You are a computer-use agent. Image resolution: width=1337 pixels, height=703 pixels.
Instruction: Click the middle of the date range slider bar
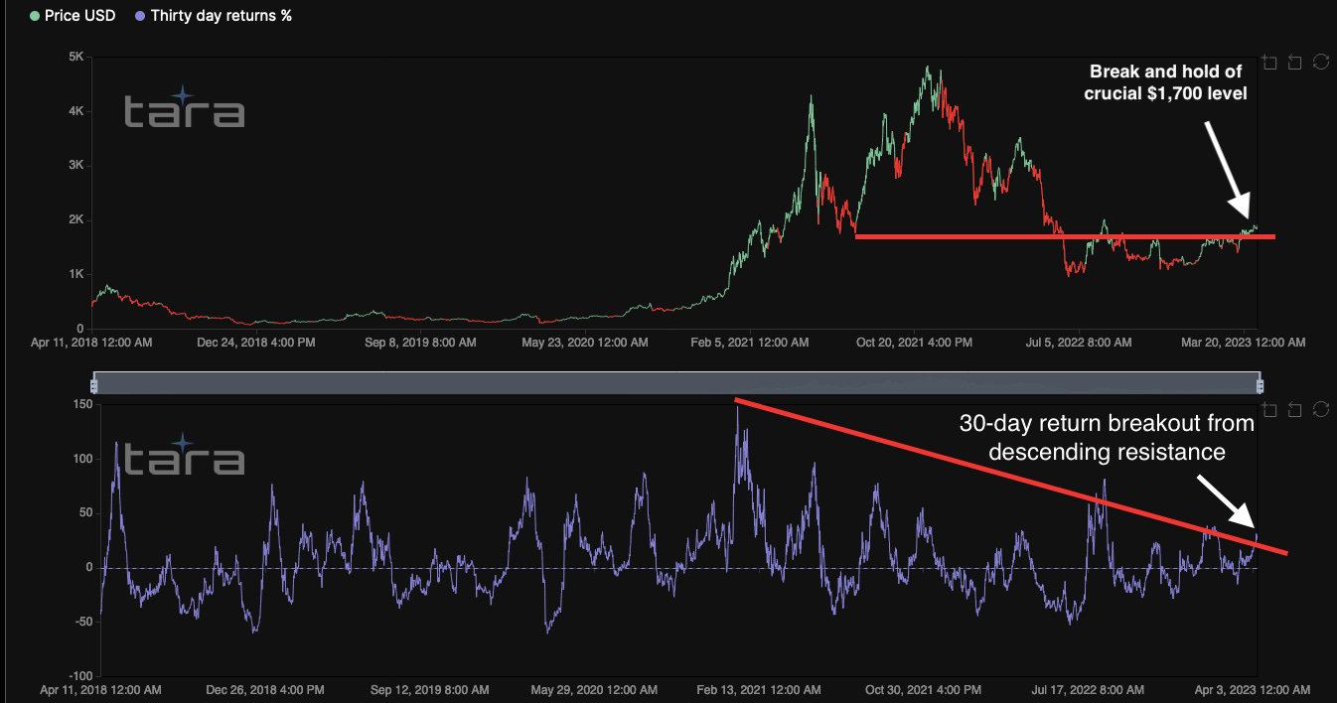(x=676, y=383)
